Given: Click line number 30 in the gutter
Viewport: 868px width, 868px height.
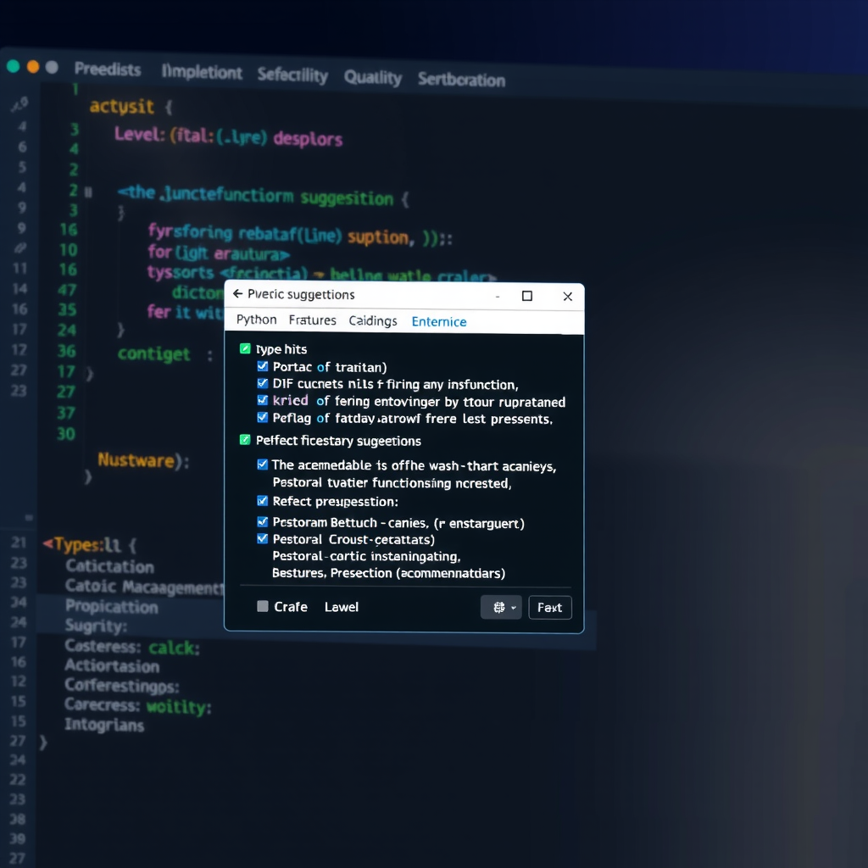Looking at the screenshot, I should coord(66,434).
